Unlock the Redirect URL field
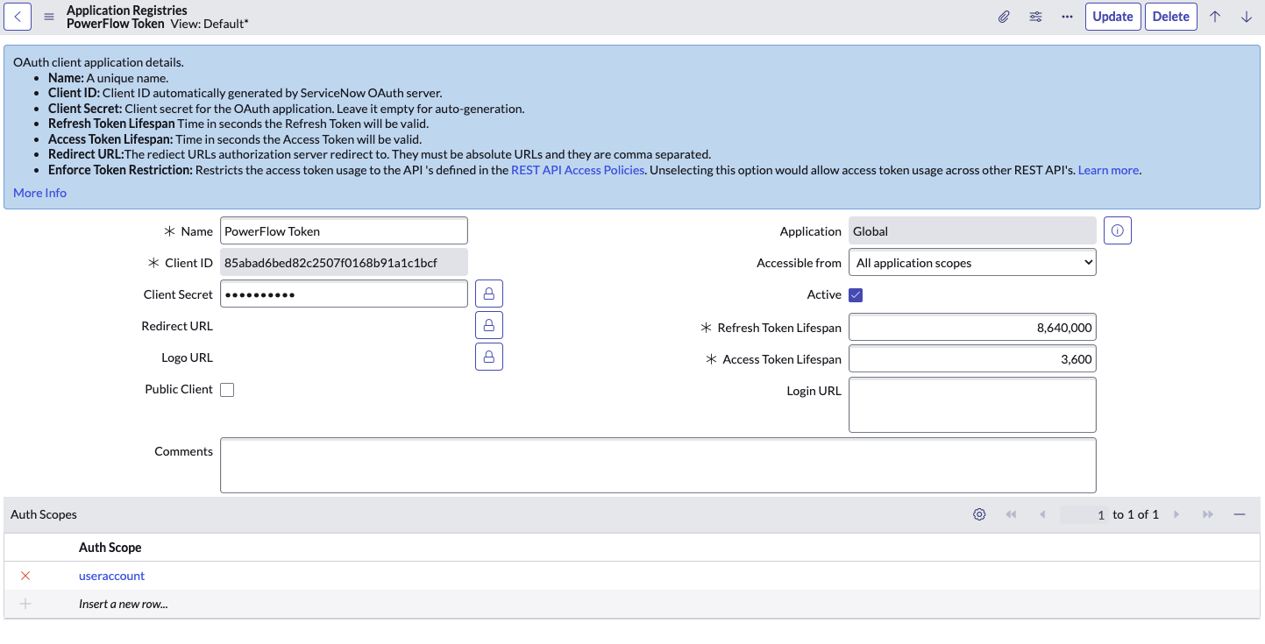The height and width of the screenshot is (644, 1265). [x=489, y=325]
